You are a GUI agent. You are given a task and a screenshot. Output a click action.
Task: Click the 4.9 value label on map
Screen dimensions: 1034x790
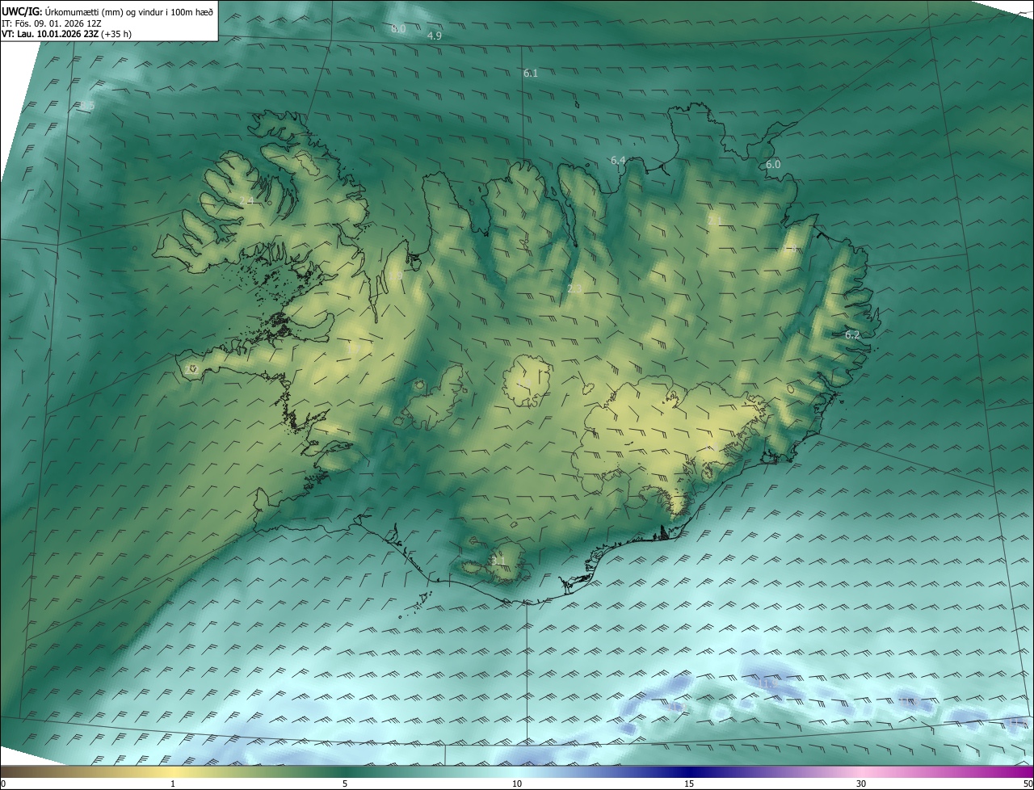click(435, 36)
